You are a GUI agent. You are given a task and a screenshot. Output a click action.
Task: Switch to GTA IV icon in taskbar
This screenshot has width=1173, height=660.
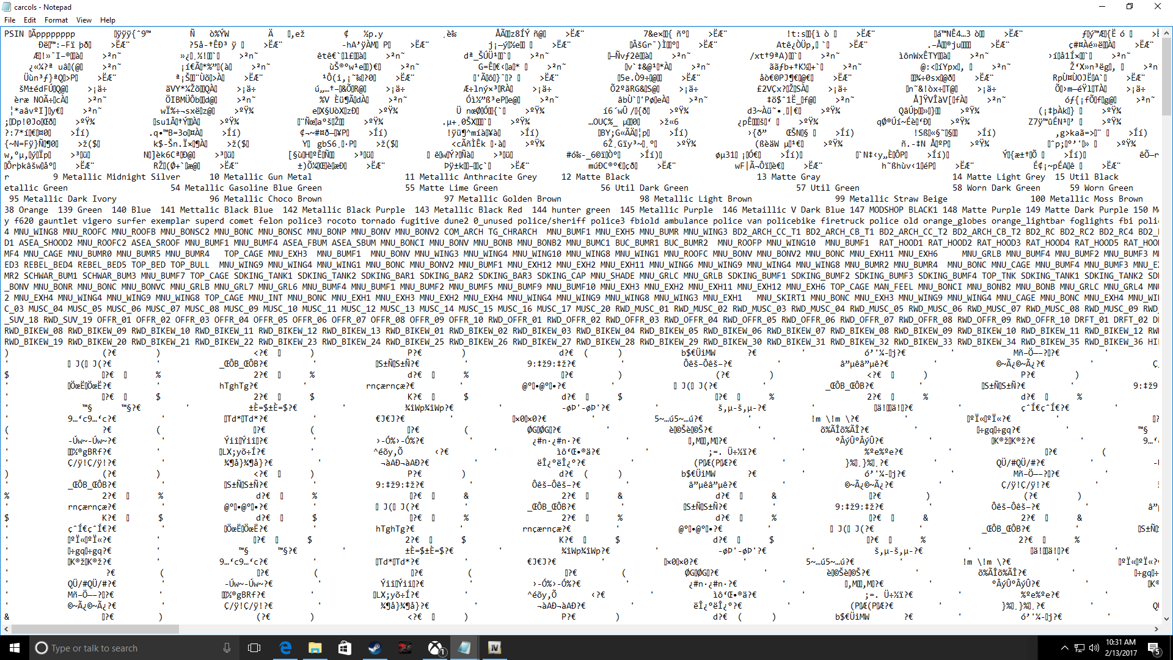494,648
